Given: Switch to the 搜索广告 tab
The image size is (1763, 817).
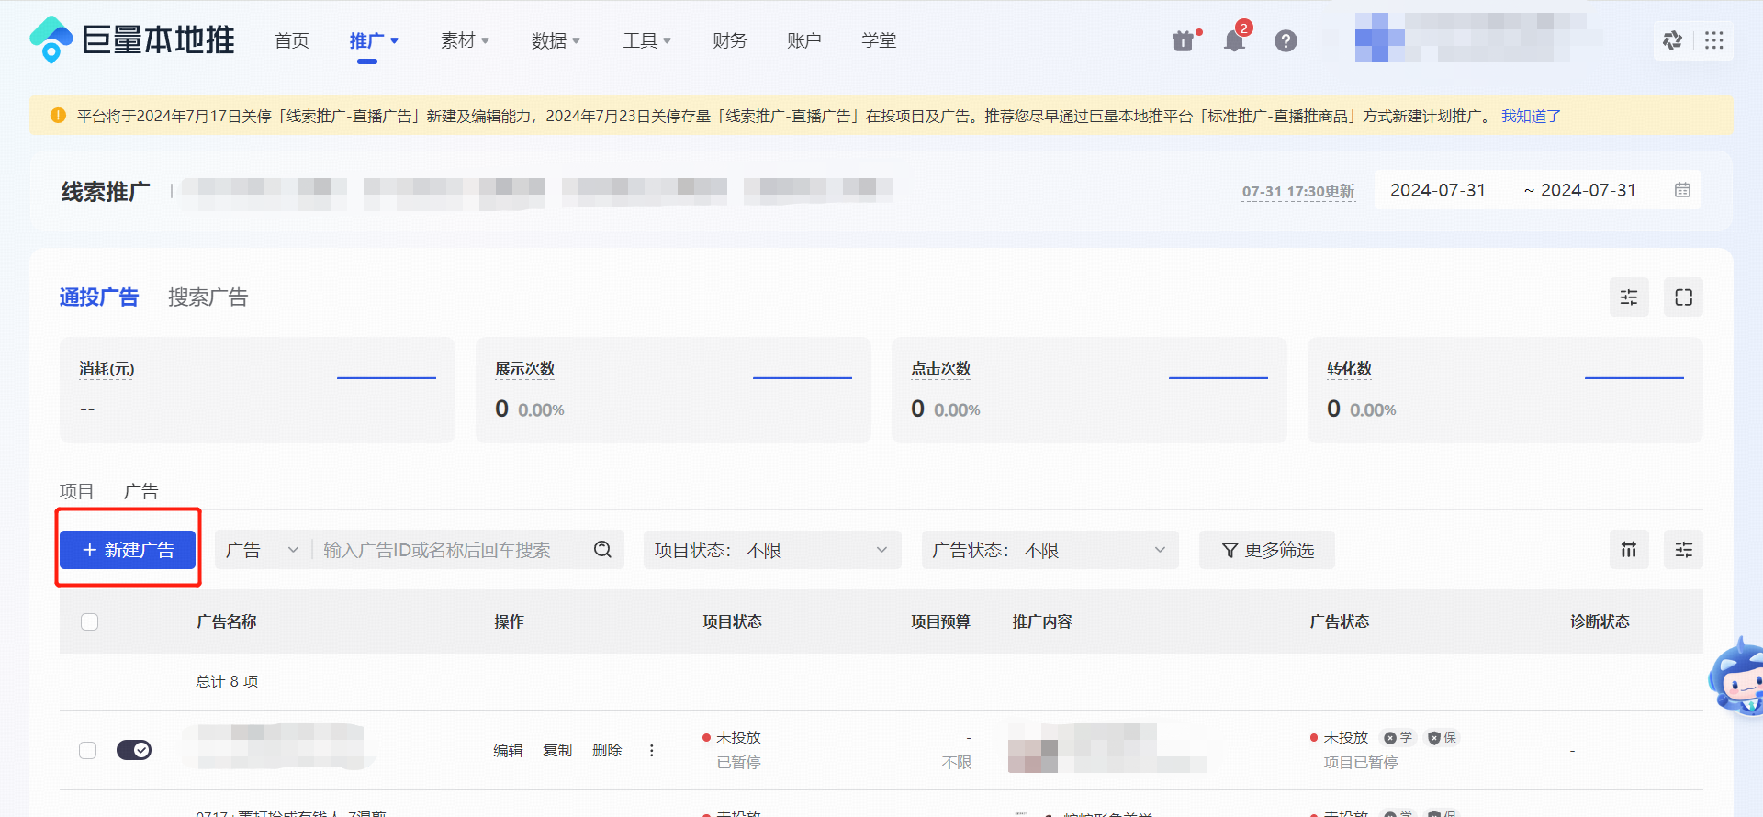Looking at the screenshot, I should point(208,297).
